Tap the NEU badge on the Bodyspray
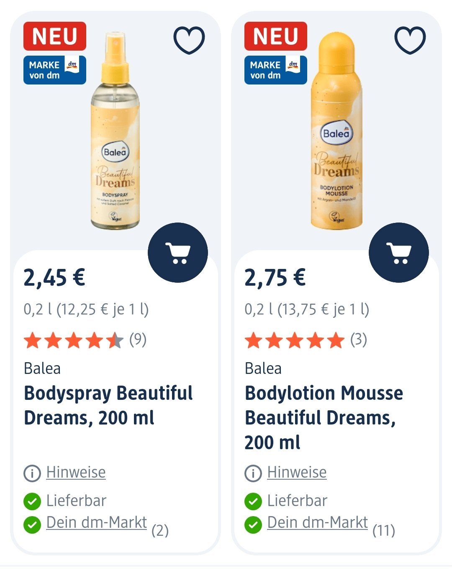Screen dimensions: 452x573 pyautogui.click(x=55, y=36)
